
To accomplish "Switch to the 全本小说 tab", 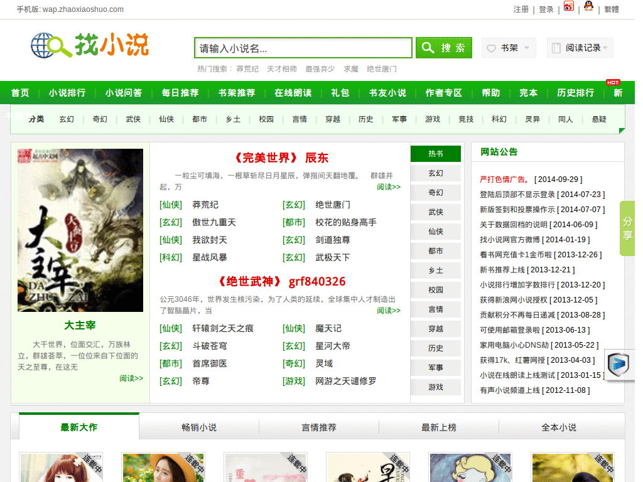I will tap(559, 427).
